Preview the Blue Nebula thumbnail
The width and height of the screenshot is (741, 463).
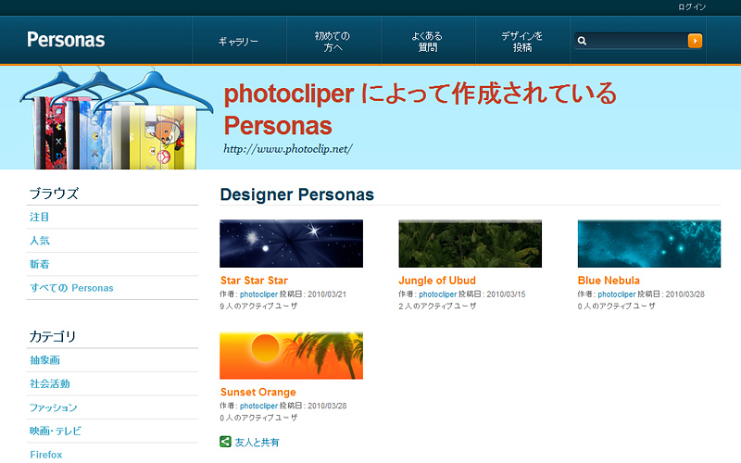tap(649, 244)
